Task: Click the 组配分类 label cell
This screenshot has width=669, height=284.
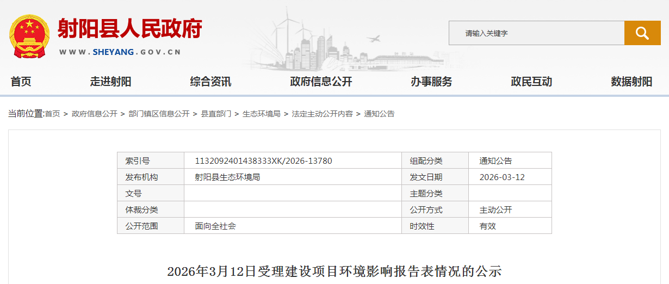Action: [435, 160]
